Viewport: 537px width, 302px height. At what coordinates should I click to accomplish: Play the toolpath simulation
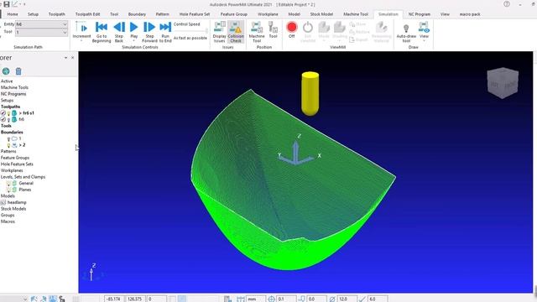click(134, 30)
